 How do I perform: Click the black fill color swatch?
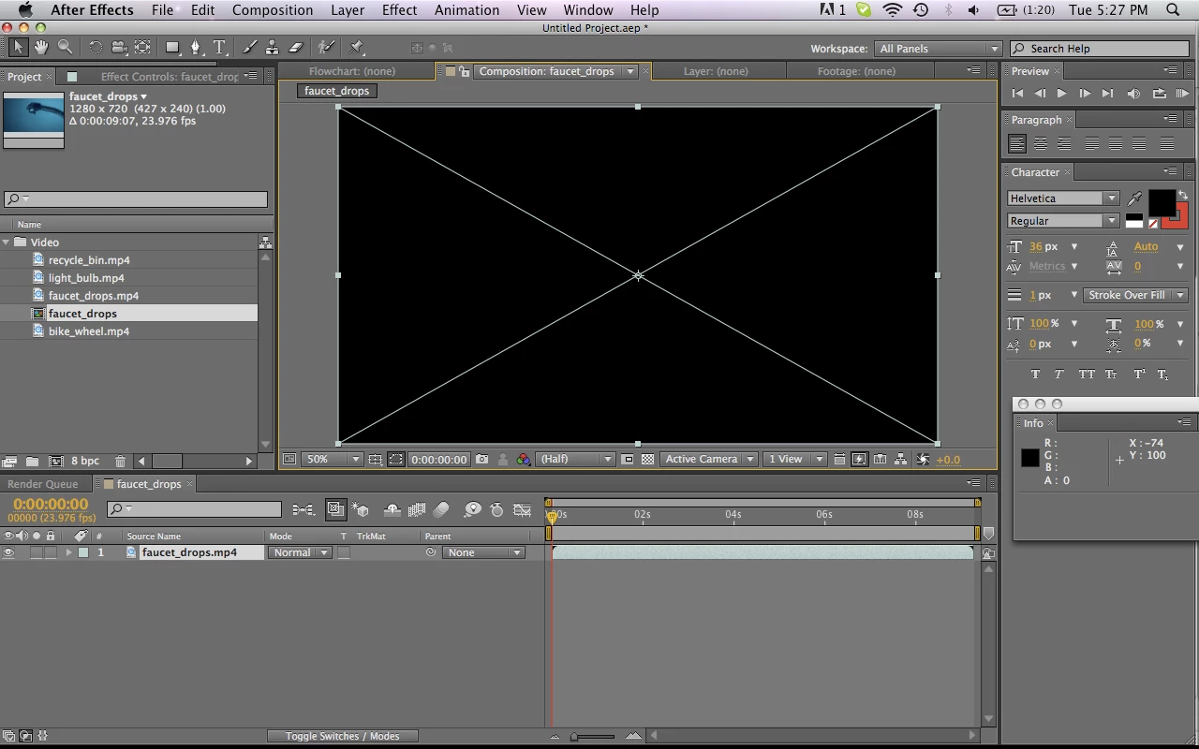tap(1162, 202)
